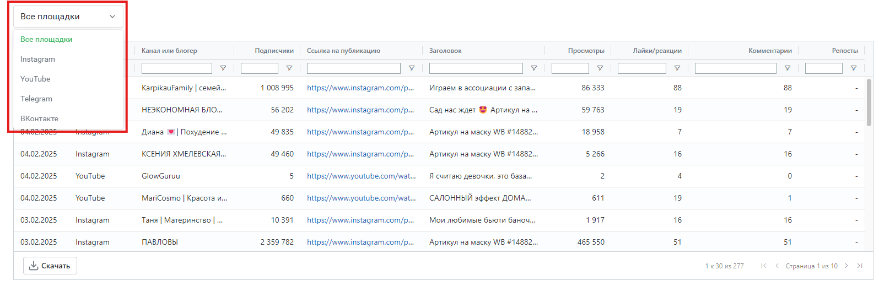Open filter icon for Просмотры column
This screenshot has width=879, height=286.
tap(600, 68)
